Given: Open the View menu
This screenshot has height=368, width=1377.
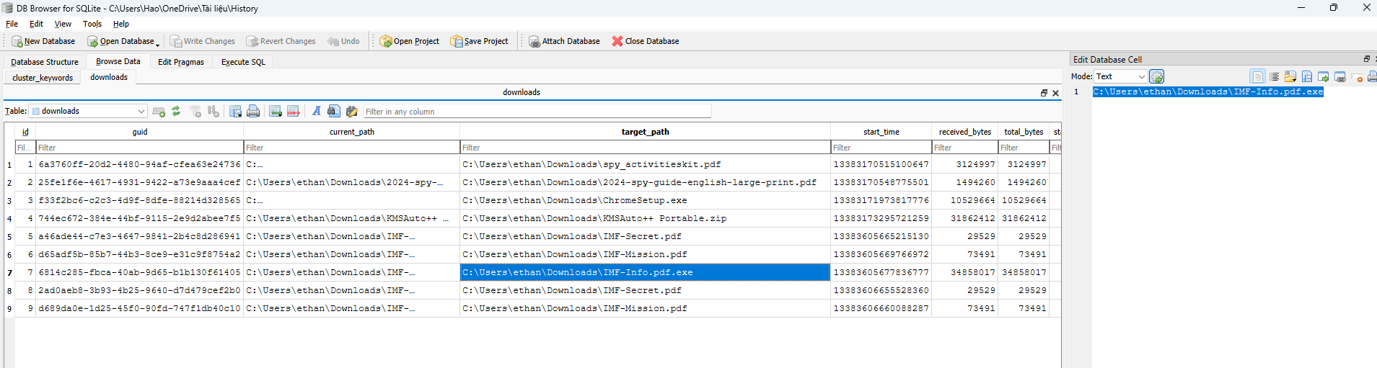Looking at the screenshot, I should (x=63, y=24).
